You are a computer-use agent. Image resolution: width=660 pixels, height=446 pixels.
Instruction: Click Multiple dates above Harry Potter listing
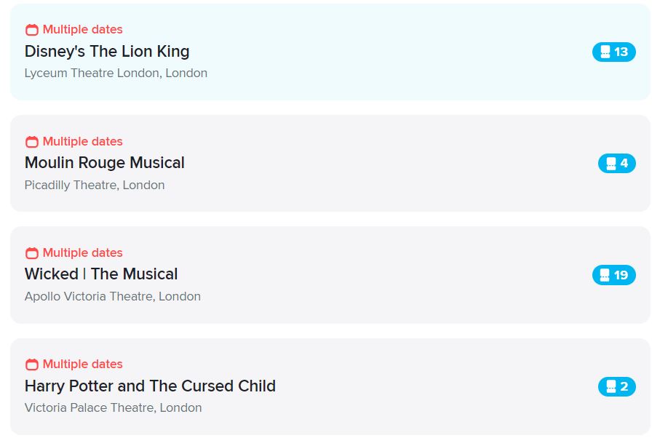(x=81, y=364)
